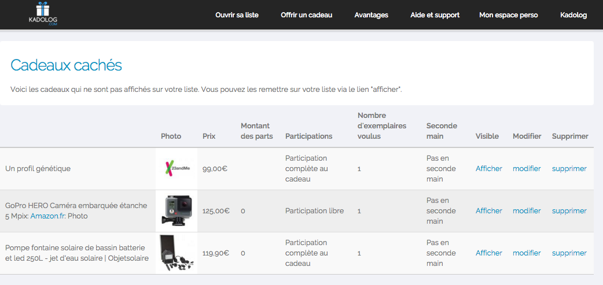Show the Un profil génétique gift via Afficher

[x=489, y=169]
